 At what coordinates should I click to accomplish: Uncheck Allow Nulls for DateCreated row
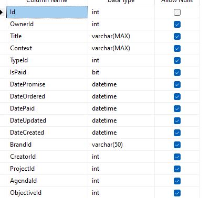pos(177,133)
